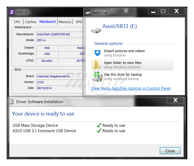194x166 pixels.
Task: Open the SPD tab in CPU-Z
Action: pyautogui.click(x=79, y=22)
